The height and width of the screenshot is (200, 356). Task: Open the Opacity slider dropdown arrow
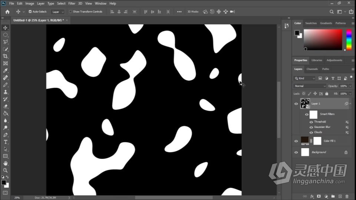(x=350, y=86)
